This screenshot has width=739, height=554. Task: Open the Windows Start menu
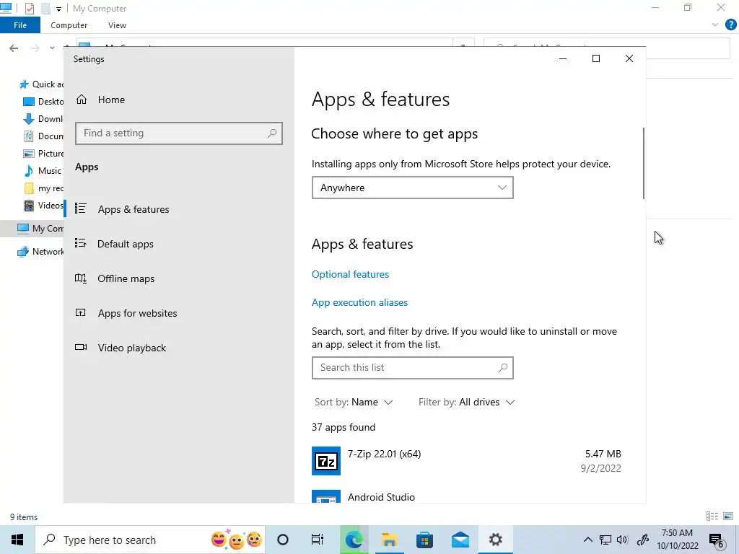pyautogui.click(x=17, y=540)
